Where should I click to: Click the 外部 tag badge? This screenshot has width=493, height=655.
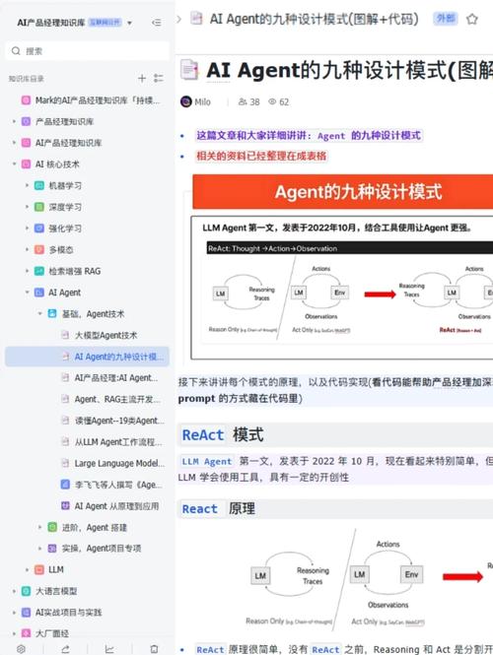[446, 19]
